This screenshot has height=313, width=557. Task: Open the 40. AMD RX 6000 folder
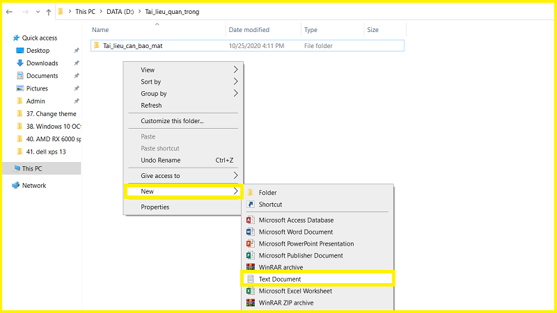54,139
